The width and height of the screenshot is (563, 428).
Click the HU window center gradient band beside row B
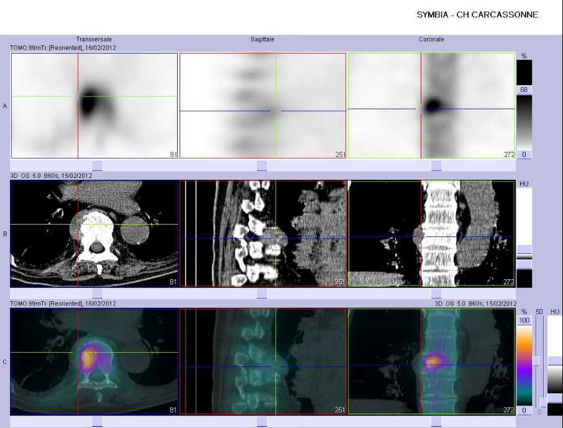[x=524, y=257]
